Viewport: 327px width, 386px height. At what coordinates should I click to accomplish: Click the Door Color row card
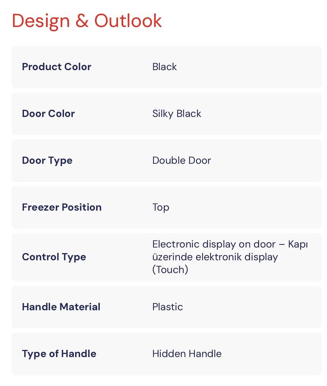coord(167,114)
